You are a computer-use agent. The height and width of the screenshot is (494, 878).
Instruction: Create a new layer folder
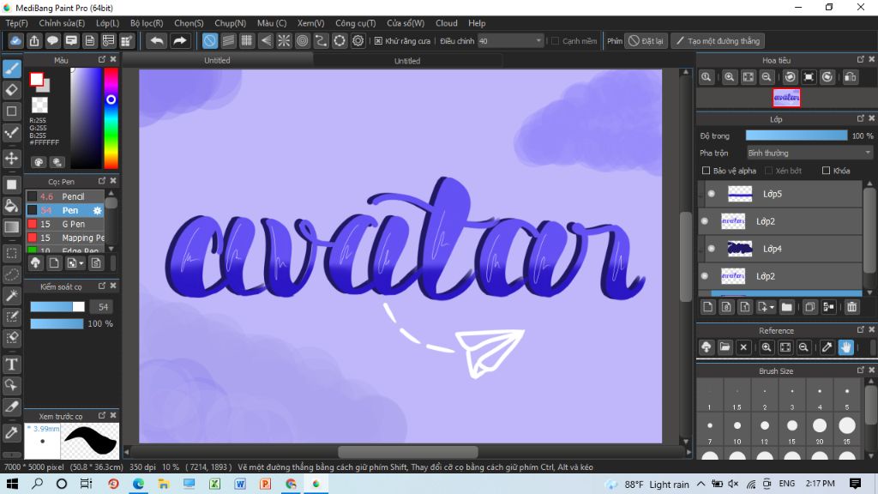(787, 307)
